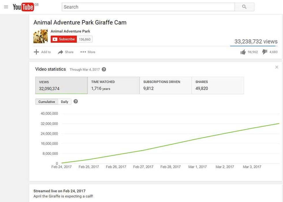Open the SUBSCRIPTIONS DRIVEN statistics tab
Viewport: 283px width, 202px height.
[x=165, y=85]
